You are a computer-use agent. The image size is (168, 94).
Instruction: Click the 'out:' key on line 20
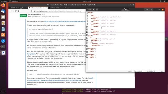tap(91, 42)
